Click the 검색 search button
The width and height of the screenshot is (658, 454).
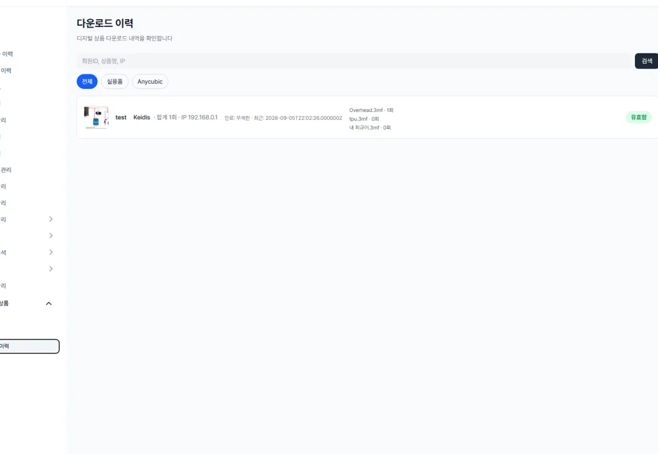647,61
